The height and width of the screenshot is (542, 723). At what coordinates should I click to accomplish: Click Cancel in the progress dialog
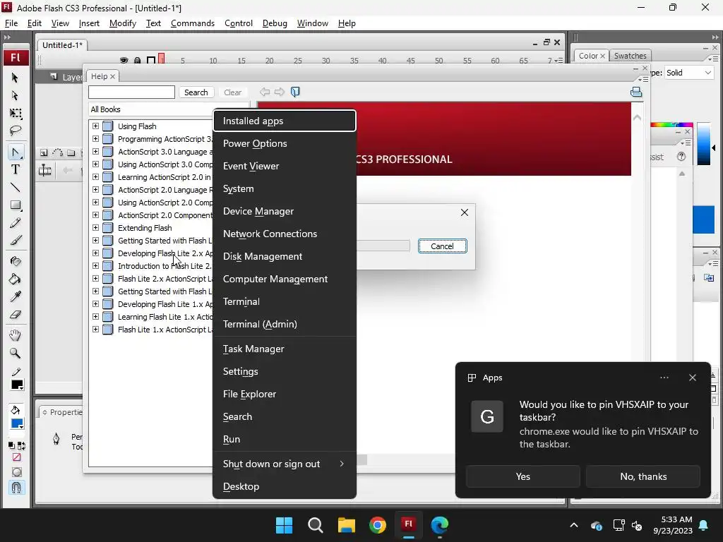(x=442, y=246)
